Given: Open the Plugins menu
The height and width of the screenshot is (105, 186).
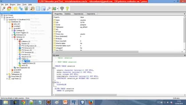Looking at the screenshot, I should [x=12, y=5].
